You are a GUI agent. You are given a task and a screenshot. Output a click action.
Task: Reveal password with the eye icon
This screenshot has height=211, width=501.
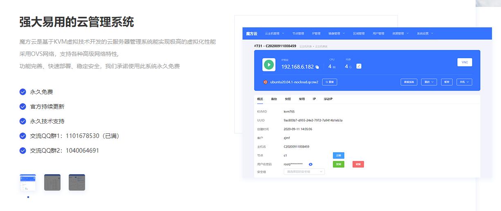311,164
